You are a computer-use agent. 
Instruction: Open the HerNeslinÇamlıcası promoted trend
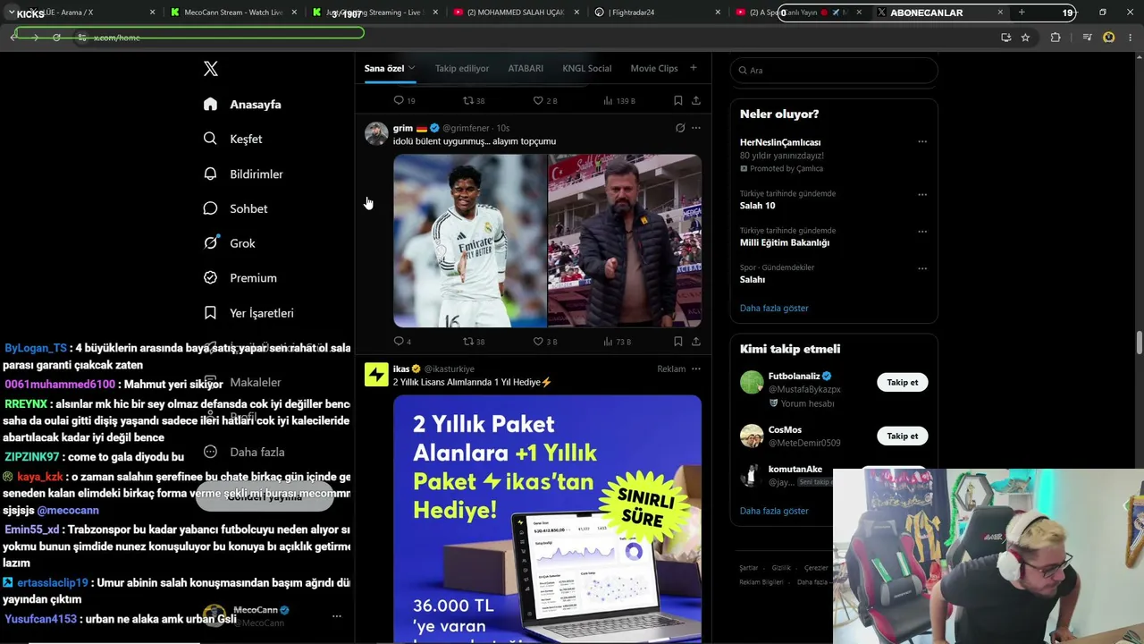[x=780, y=142]
